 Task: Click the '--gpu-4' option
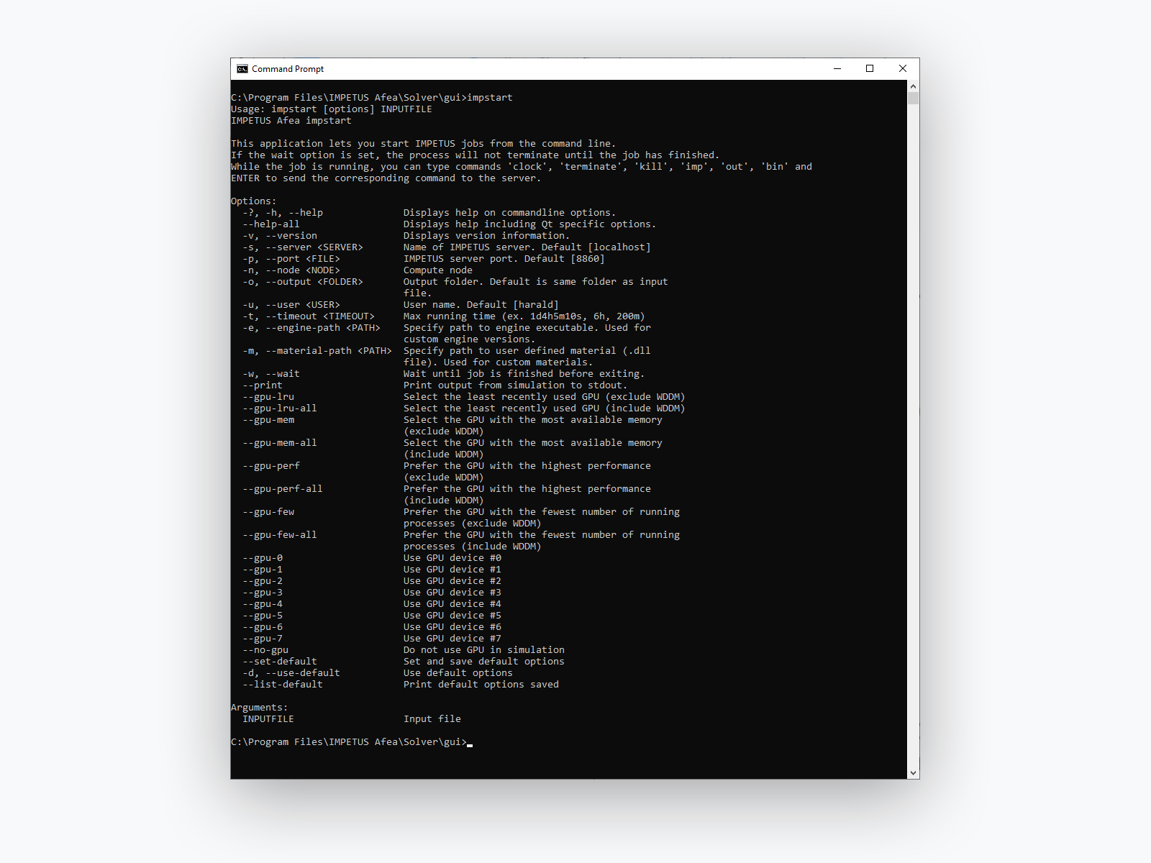[263, 604]
